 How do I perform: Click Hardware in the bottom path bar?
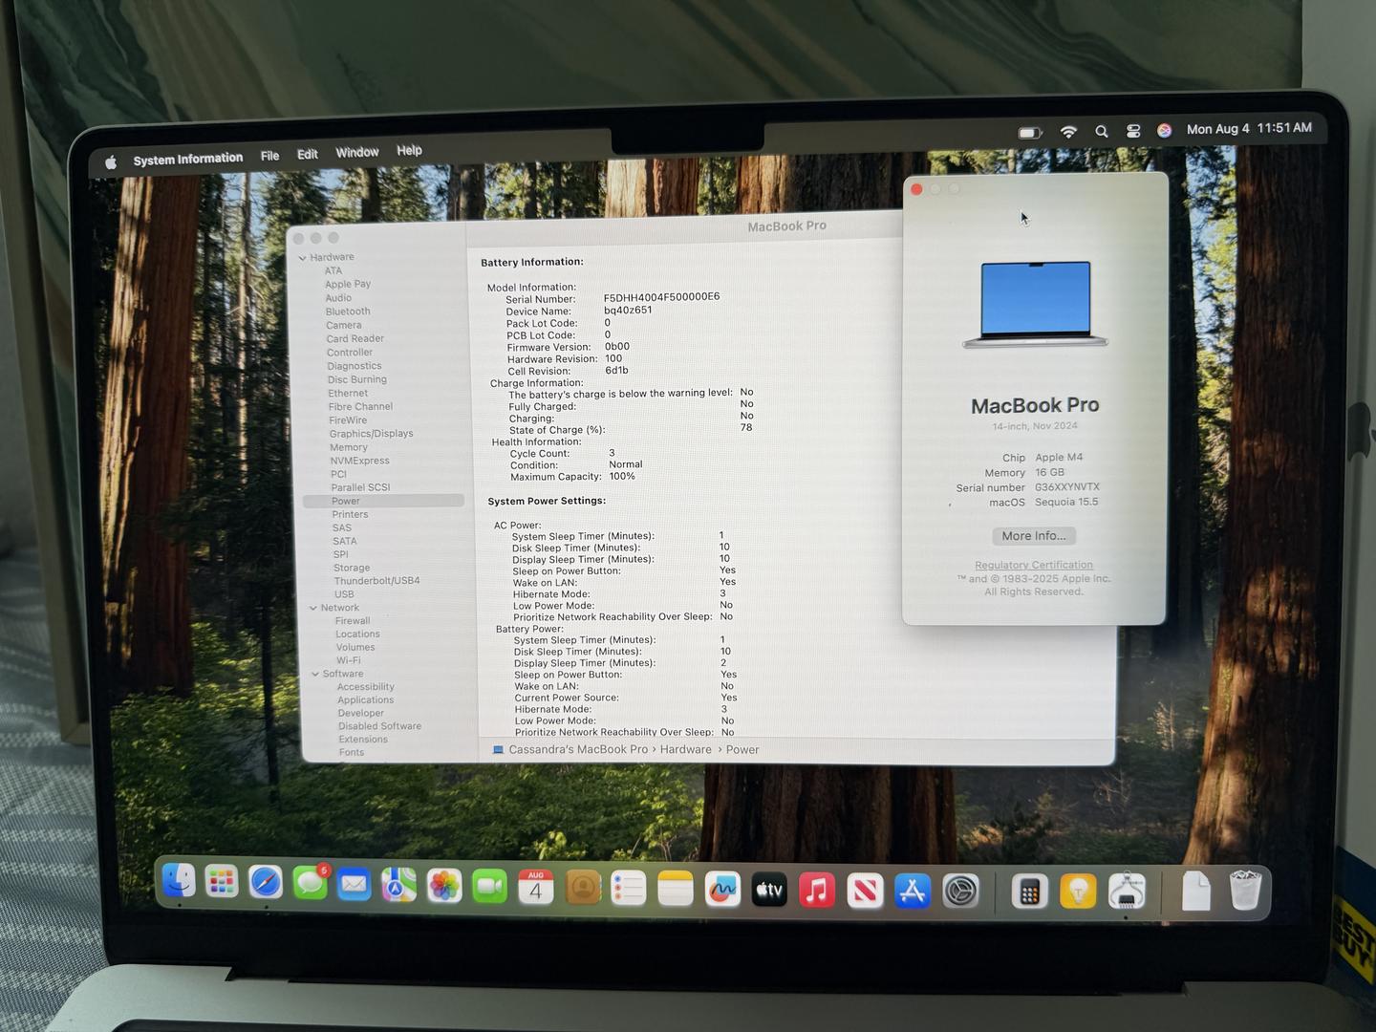pos(685,749)
